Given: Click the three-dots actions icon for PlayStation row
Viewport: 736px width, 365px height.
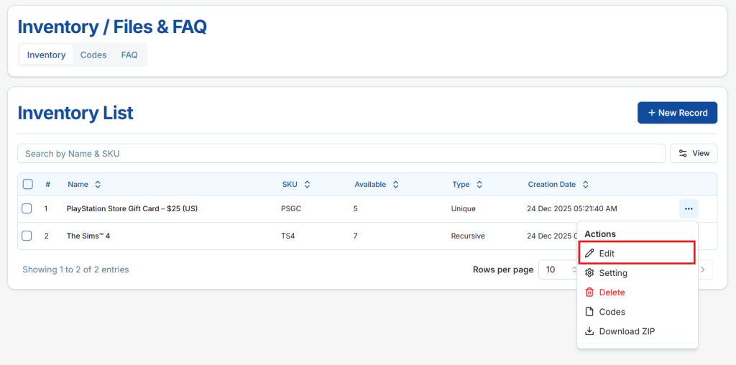Looking at the screenshot, I should [x=688, y=209].
